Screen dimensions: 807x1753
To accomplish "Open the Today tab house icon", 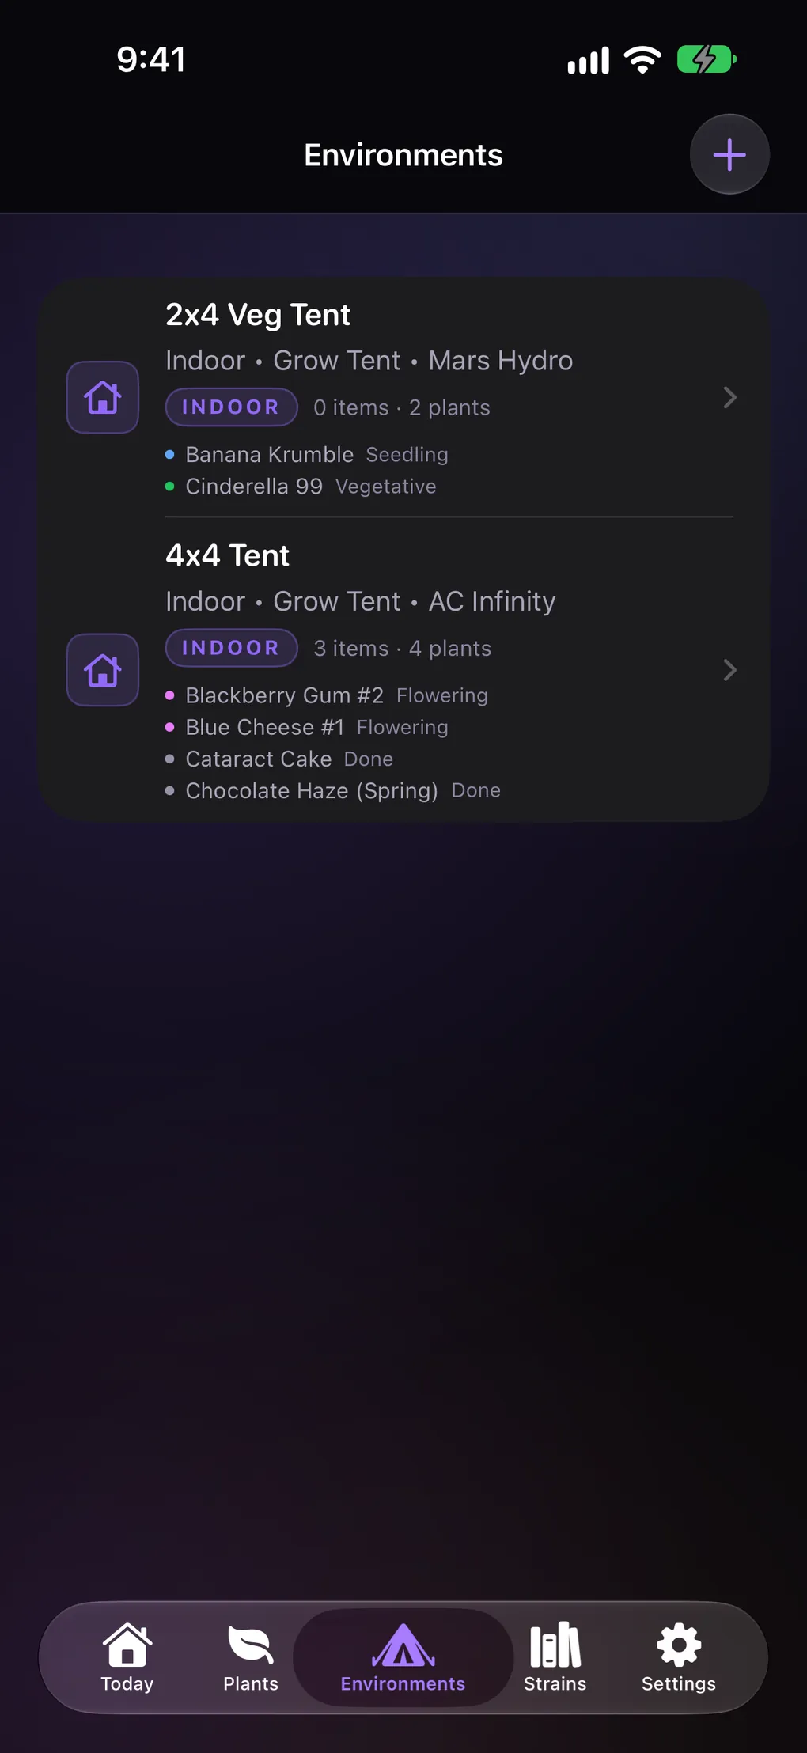I will [127, 1645].
